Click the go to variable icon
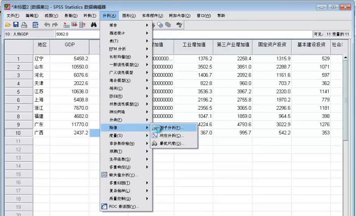The image size is (356, 216). click(x=75, y=25)
